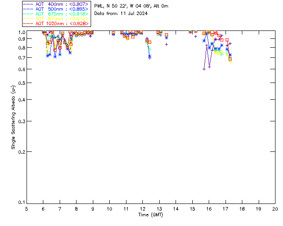Image resolution: width=283 pixels, height=226 pixels.
Task: Click the y-axis tick label 0.8
Action: pyautogui.click(x=22, y=48)
